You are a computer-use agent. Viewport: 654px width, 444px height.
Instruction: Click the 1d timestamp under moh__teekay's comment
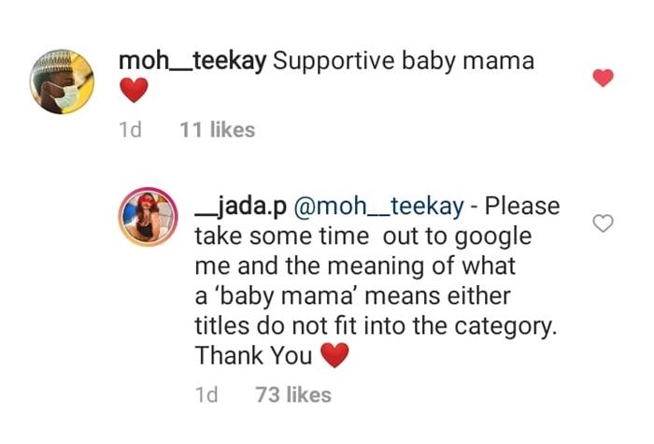pyautogui.click(x=131, y=130)
